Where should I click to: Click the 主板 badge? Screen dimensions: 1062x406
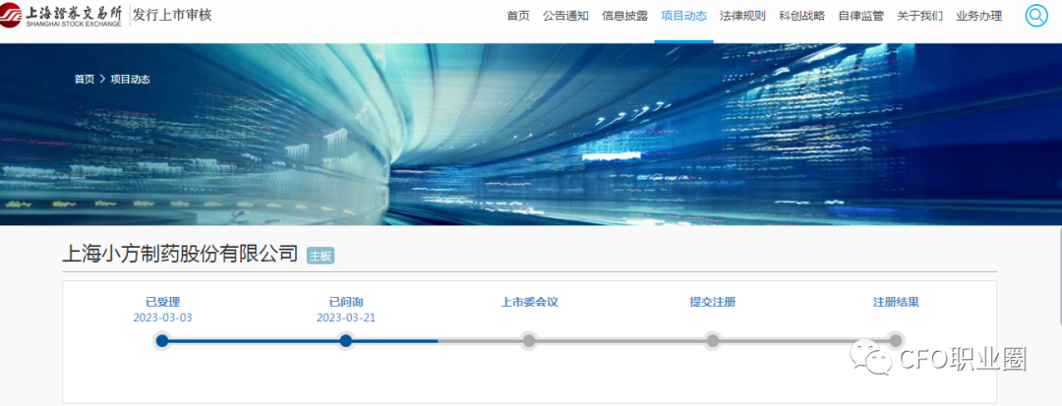pos(321,256)
